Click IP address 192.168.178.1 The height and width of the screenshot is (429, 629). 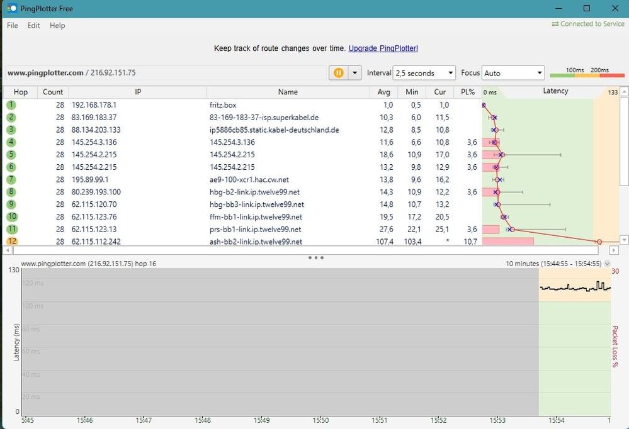point(94,104)
